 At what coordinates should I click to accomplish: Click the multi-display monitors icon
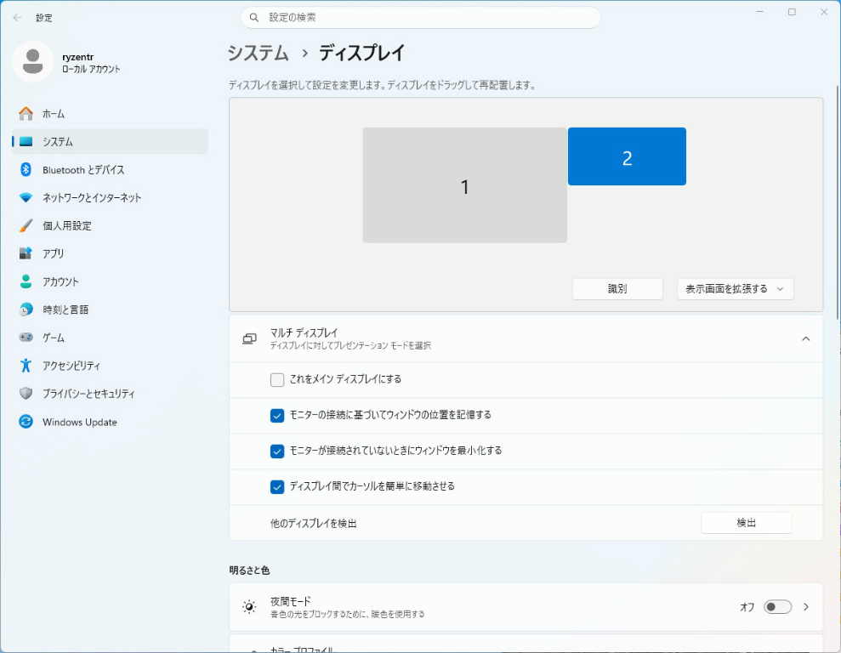(x=249, y=339)
